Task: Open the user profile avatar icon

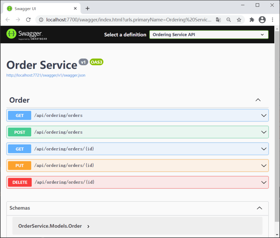Action: [262, 20]
